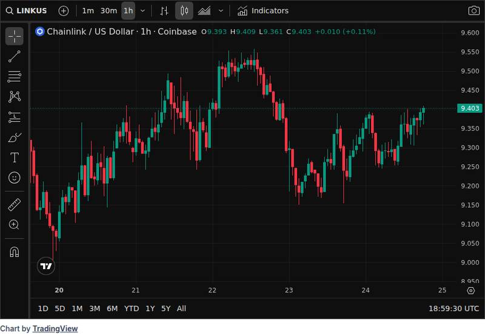
Task: Open the Indicators menu
Action: pyautogui.click(x=263, y=10)
